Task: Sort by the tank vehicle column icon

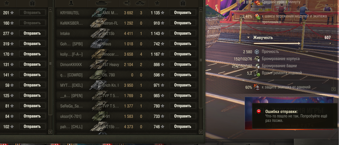Action: 103,3
